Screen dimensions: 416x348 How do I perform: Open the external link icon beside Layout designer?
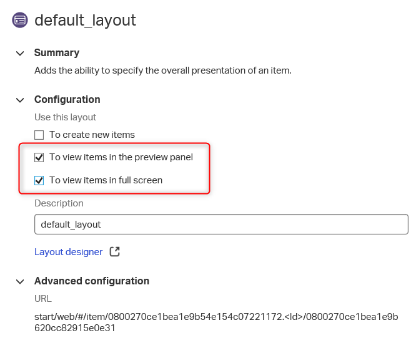click(x=114, y=252)
